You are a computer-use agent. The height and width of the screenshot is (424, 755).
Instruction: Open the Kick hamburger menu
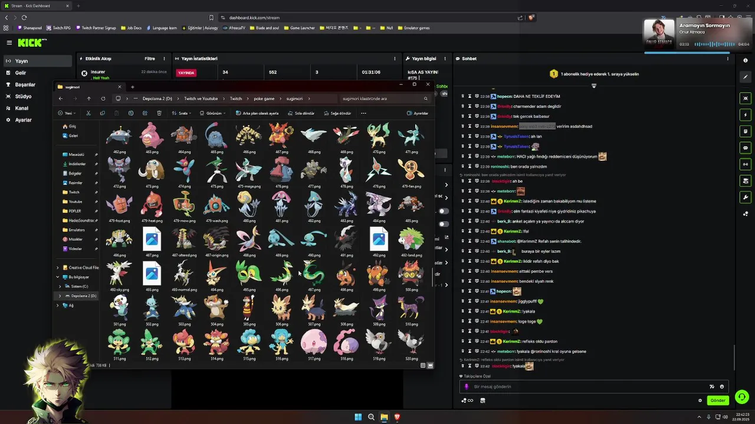pos(9,42)
